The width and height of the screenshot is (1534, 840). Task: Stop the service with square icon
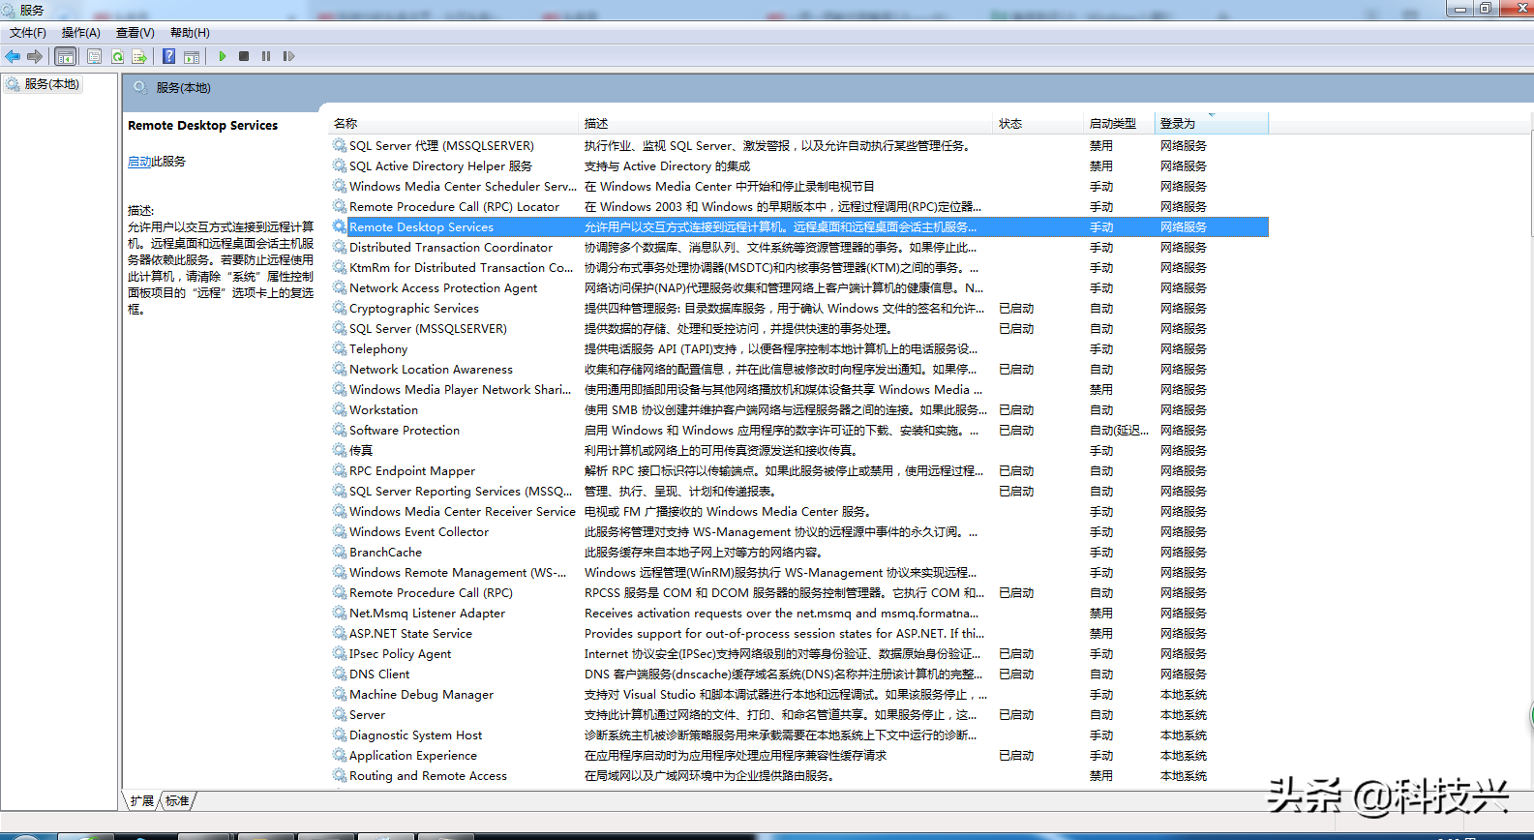click(244, 56)
